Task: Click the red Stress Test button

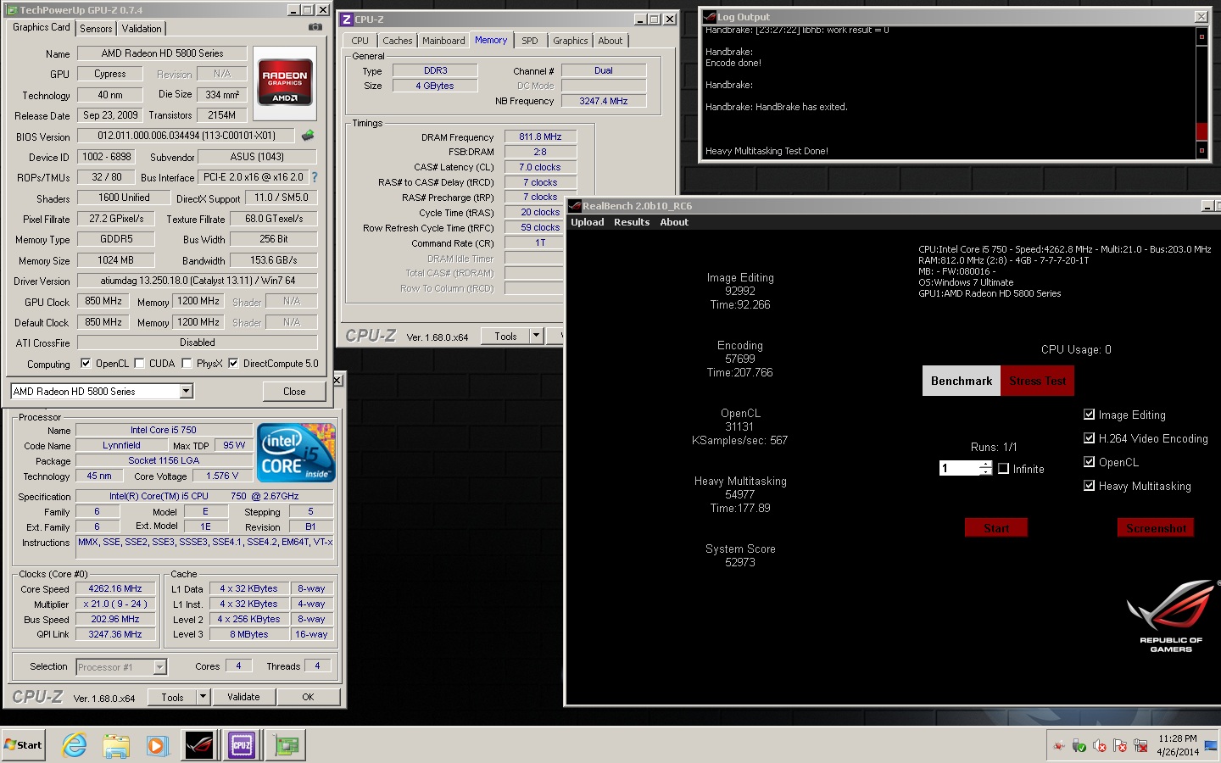Action: 1038,381
